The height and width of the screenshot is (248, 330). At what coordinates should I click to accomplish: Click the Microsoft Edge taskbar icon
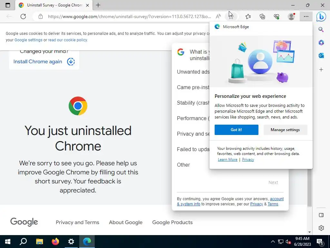pos(87,242)
